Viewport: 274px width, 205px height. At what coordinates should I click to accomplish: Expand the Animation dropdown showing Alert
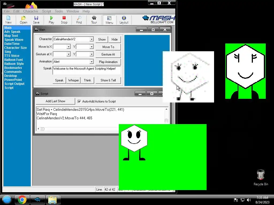(x=92, y=62)
